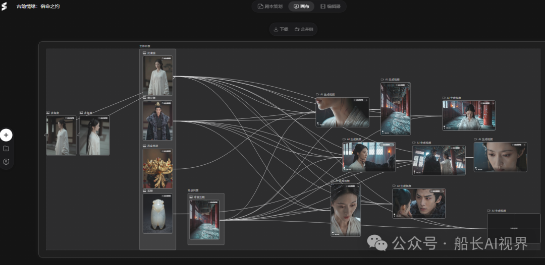Click image icon of second 多角度 node label
545x265 pixels.
click(81, 113)
